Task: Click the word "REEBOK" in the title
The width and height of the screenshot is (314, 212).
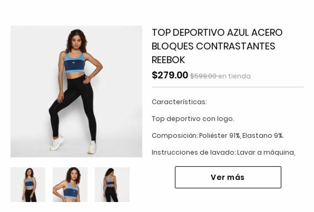Action: 168,60
